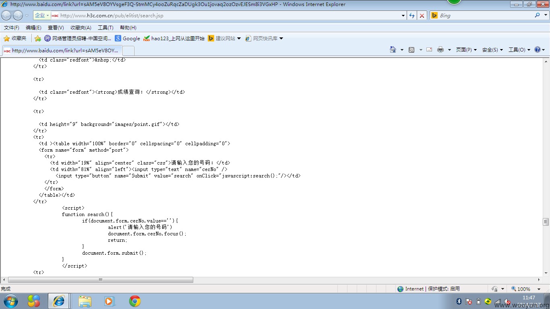Click the battery tray icon
Viewport: 550px width, 309px height.
point(478,301)
